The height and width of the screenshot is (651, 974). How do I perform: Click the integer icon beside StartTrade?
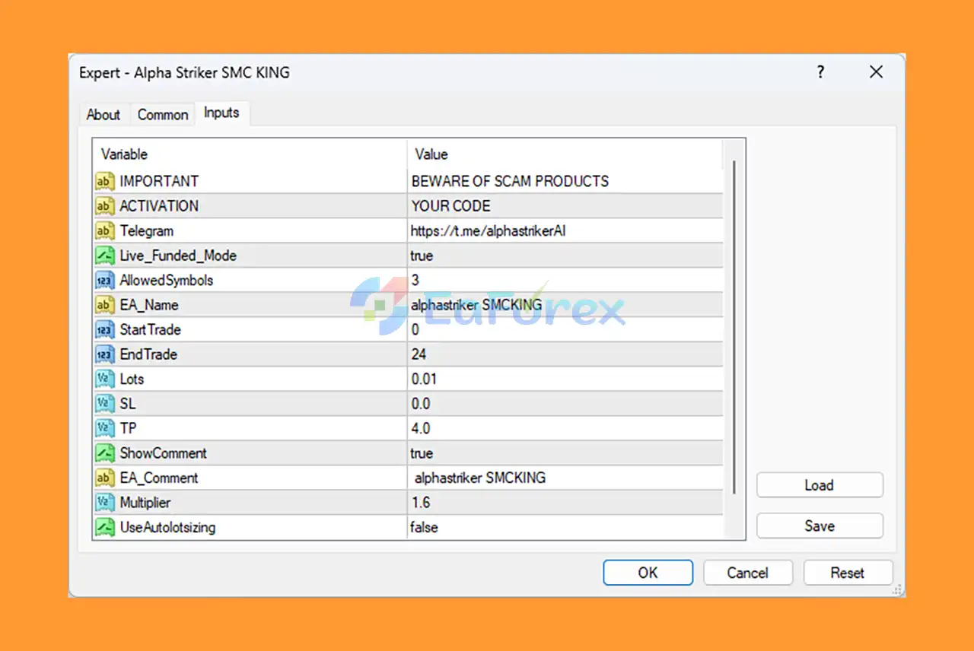click(x=103, y=329)
